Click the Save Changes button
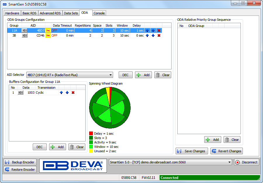This screenshot has width=263, height=183. [192, 151]
